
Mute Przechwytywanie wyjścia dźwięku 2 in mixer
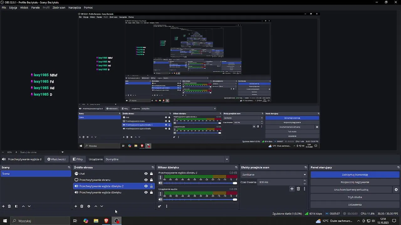[160, 183]
